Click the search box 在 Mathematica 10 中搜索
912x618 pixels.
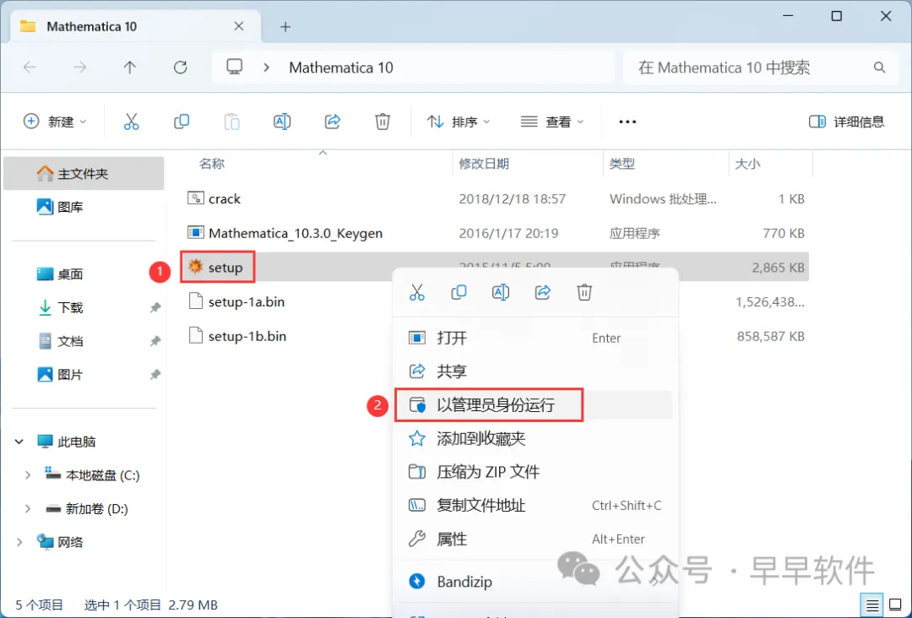tap(760, 68)
